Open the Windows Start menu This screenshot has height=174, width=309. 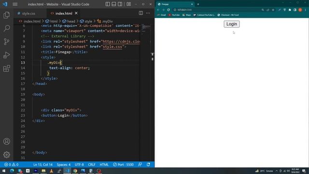(x=4, y=171)
